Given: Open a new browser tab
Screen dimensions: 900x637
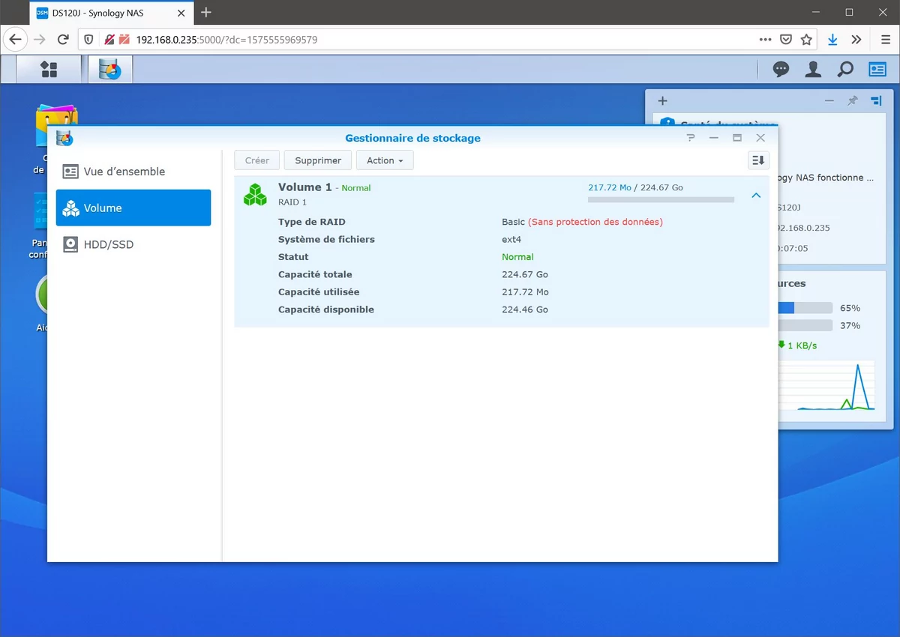Looking at the screenshot, I should click(206, 13).
